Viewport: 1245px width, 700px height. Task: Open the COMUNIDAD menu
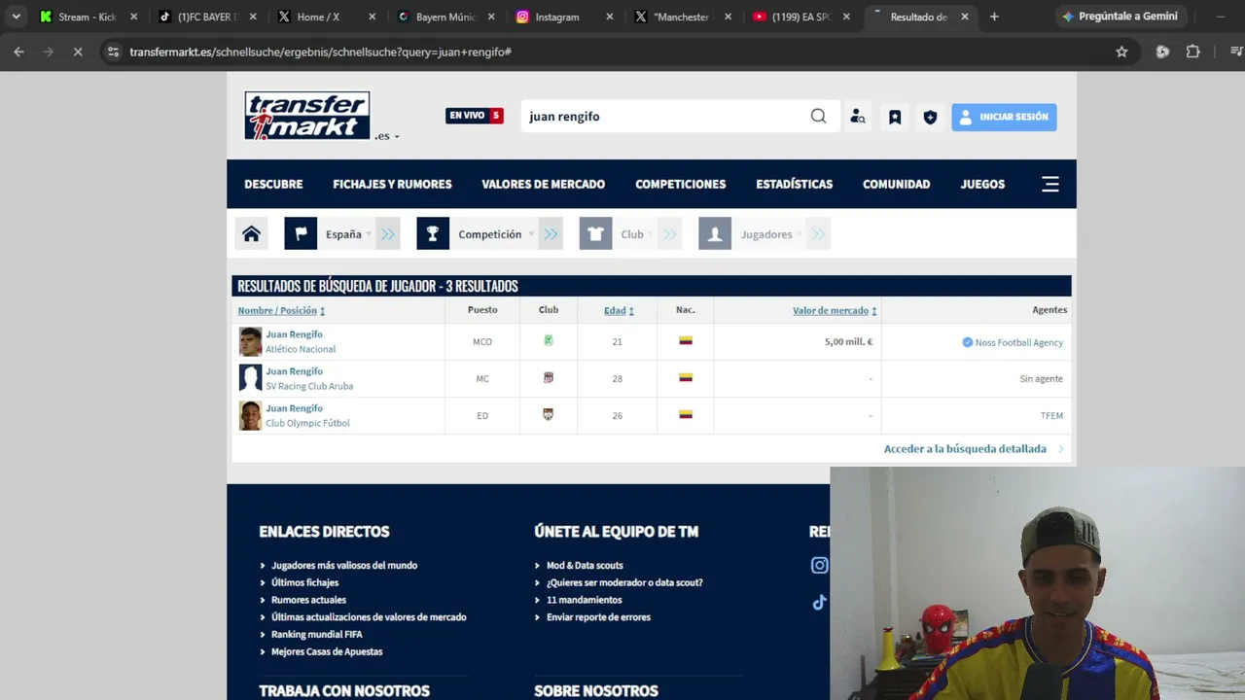[896, 184]
